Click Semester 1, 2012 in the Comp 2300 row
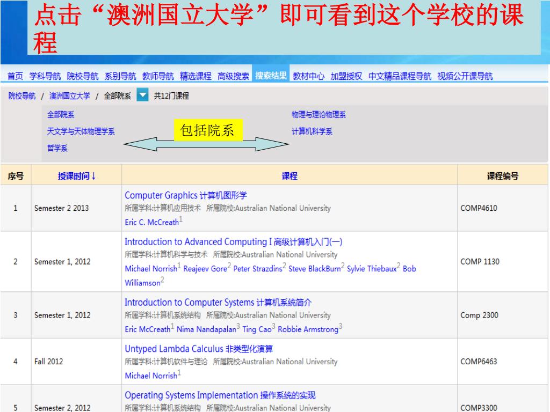Screen dimensions: 550x412 [x=62, y=315]
